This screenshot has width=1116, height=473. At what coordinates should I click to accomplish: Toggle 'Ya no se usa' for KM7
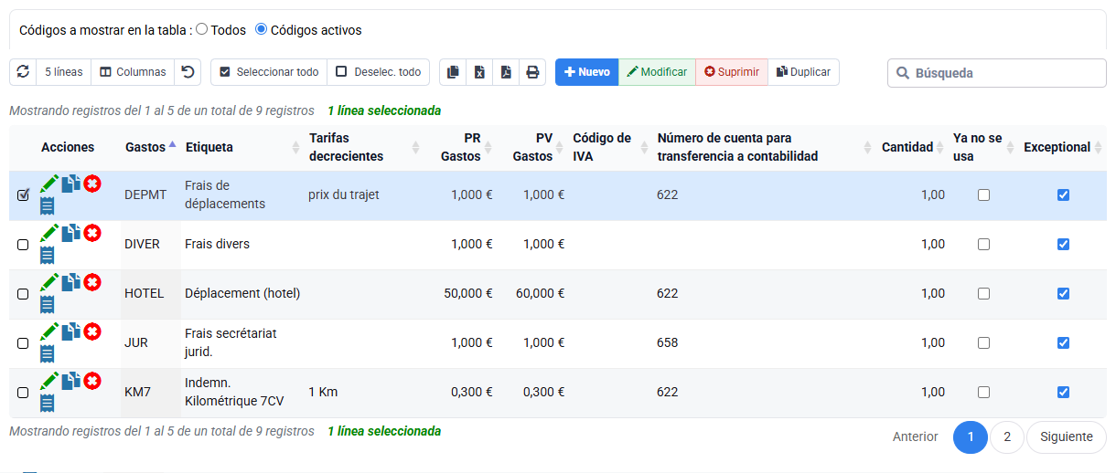983,392
